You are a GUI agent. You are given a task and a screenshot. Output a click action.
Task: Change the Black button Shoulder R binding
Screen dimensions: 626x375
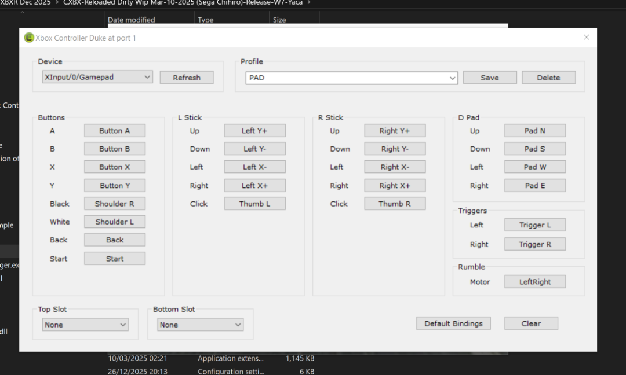(115, 204)
